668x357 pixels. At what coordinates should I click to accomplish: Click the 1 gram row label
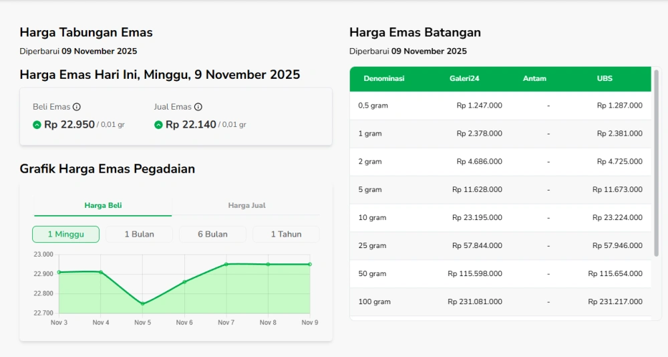370,134
